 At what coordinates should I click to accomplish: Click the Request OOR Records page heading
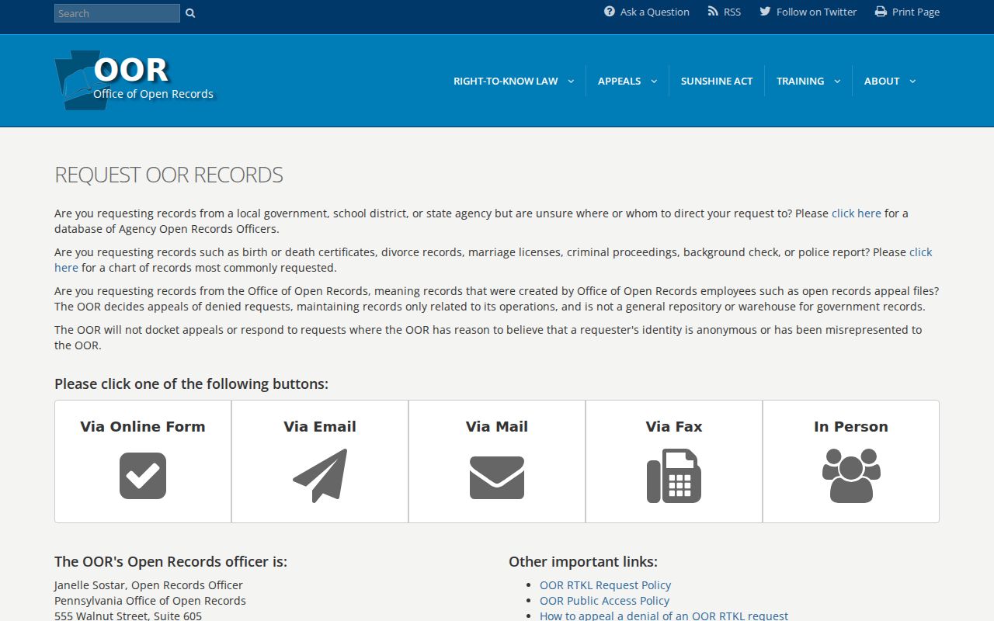(x=169, y=175)
